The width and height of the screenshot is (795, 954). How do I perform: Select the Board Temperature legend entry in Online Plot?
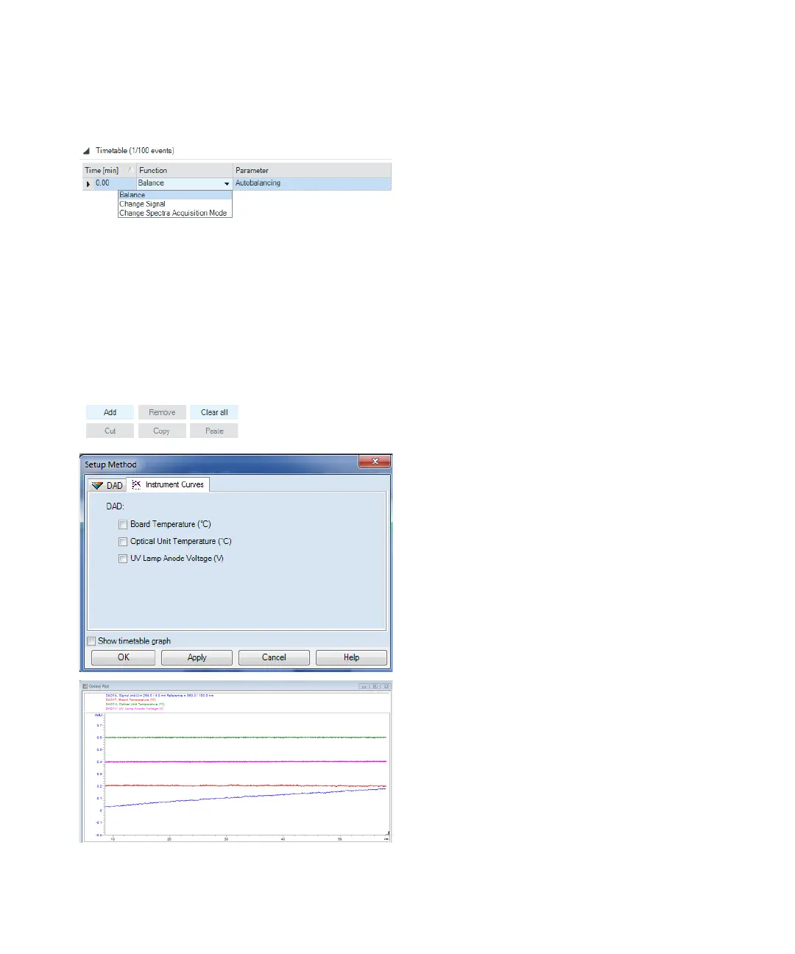[131, 699]
